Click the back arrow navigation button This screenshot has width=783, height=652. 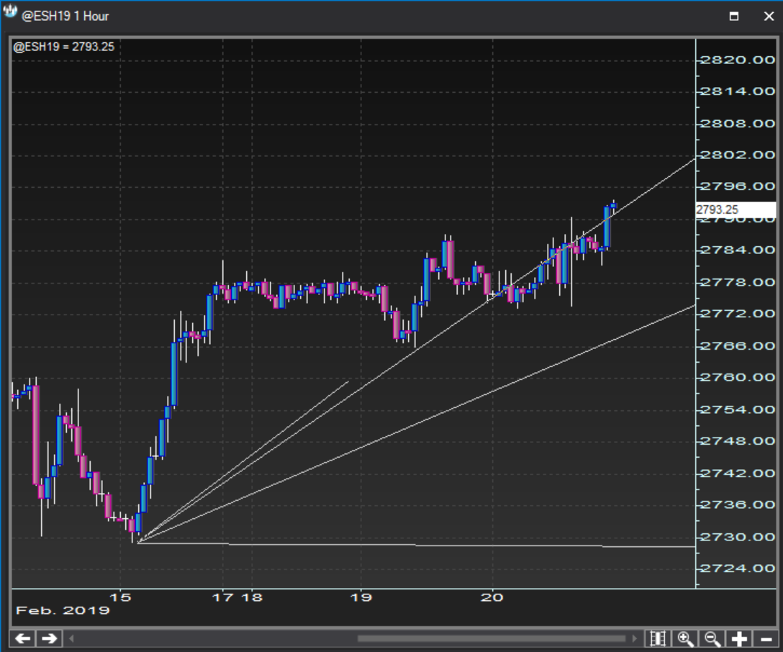pyautogui.click(x=23, y=638)
